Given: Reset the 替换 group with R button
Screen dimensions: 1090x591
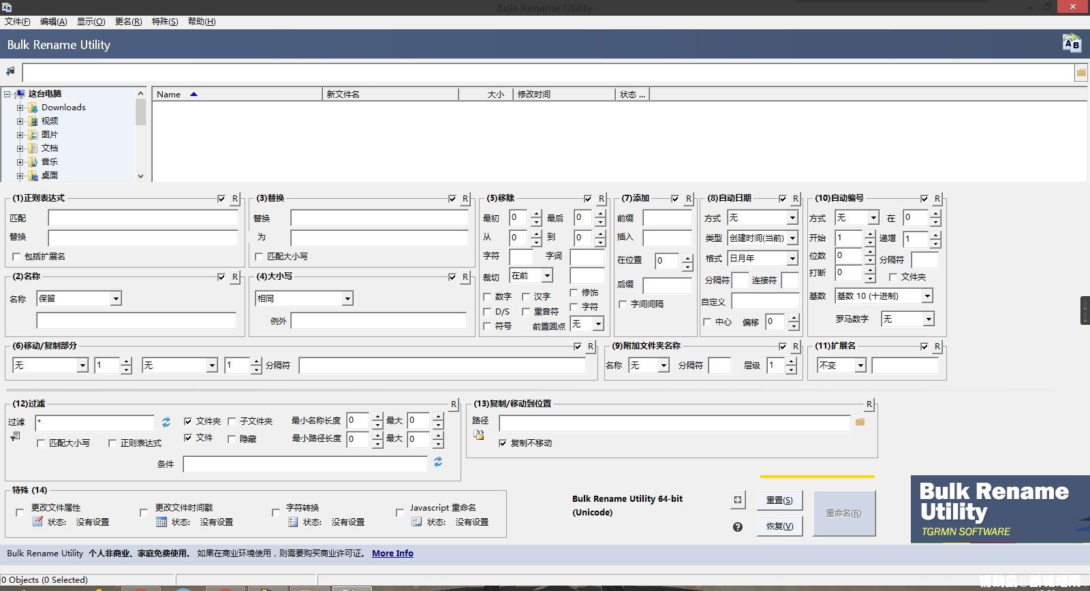Looking at the screenshot, I should [465, 199].
